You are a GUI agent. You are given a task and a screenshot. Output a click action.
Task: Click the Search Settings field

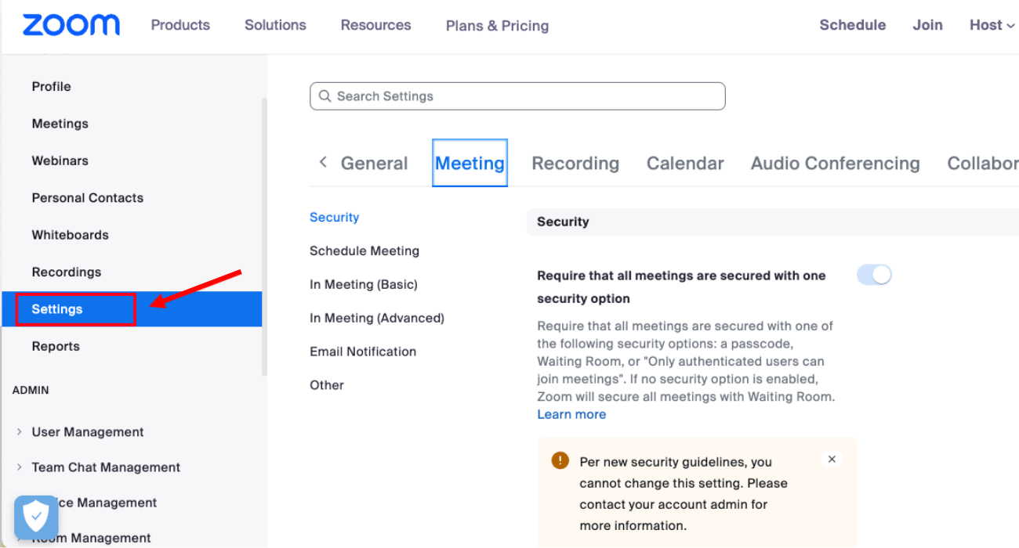517,96
